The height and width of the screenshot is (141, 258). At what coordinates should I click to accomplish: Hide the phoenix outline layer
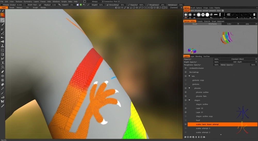186,92
